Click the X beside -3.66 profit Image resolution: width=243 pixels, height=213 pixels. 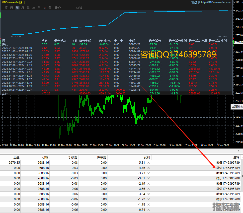click(x=149, y=189)
